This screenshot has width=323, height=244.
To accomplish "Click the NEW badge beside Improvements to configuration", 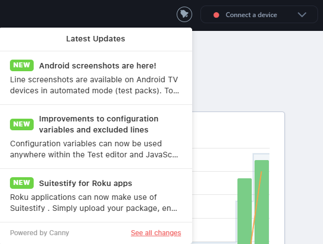I will coord(22,124).
